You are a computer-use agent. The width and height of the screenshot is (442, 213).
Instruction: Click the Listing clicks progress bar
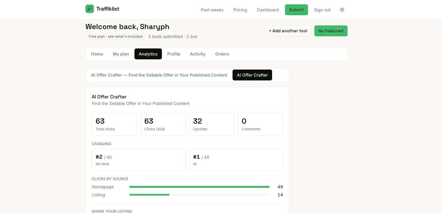pyautogui.click(x=199, y=195)
